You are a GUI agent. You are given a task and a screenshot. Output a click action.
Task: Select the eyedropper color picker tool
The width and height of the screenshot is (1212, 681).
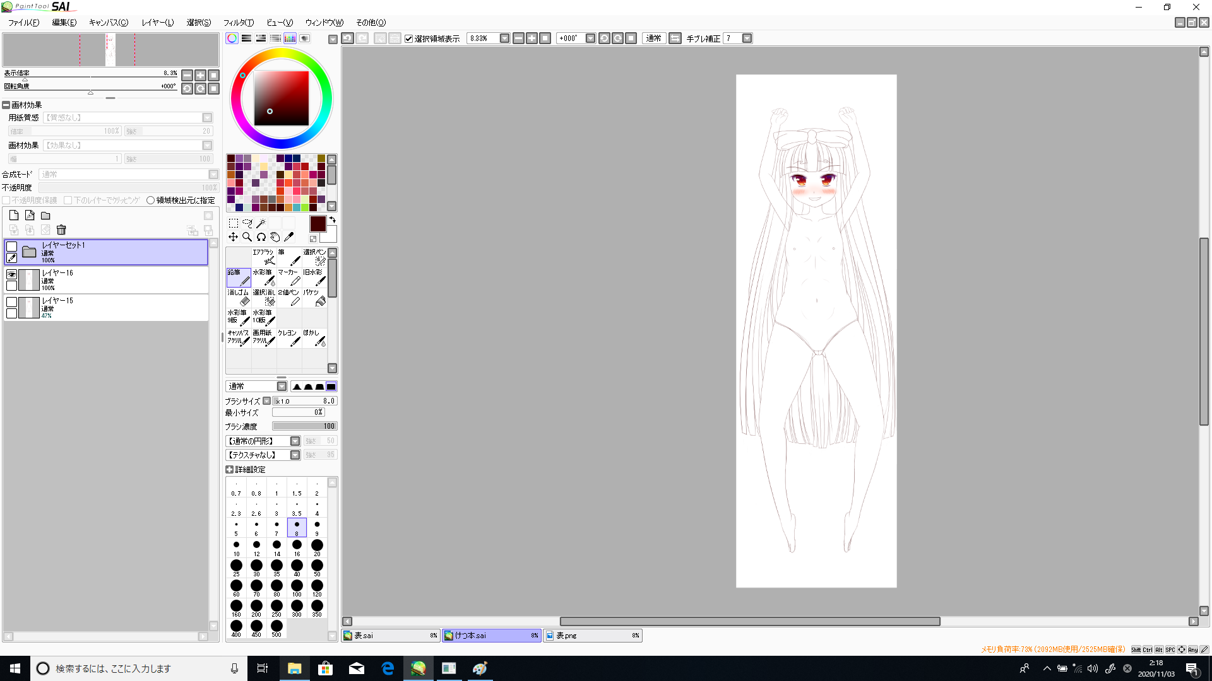(288, 237)
